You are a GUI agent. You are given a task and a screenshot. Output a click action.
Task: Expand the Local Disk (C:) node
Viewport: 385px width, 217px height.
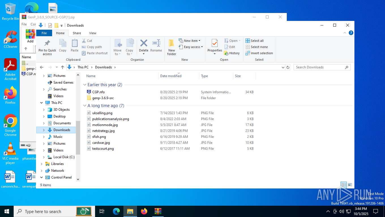pyautogui.click(x=44, y=157)
